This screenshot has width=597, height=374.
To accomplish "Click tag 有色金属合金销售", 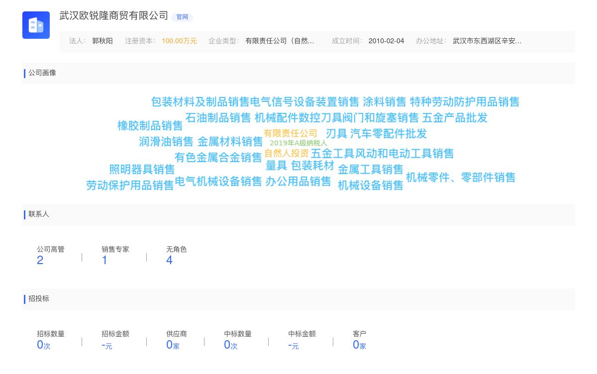I will click(x=218, y=158).
